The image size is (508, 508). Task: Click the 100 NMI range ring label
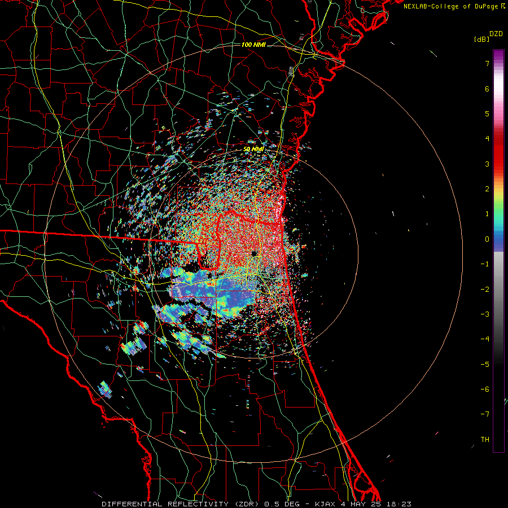point(253,45)
